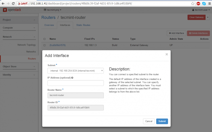Open the Chrome menu icon
Image resolution: width=212 pixels, height=132 pixels.
point(209,4)
